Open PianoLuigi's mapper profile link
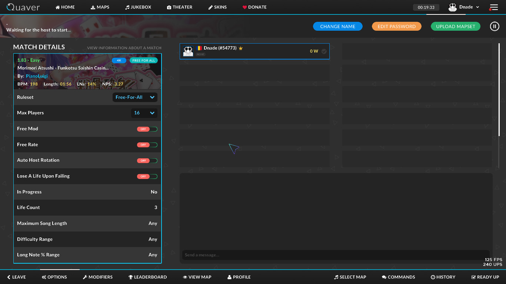 point(36,76)
